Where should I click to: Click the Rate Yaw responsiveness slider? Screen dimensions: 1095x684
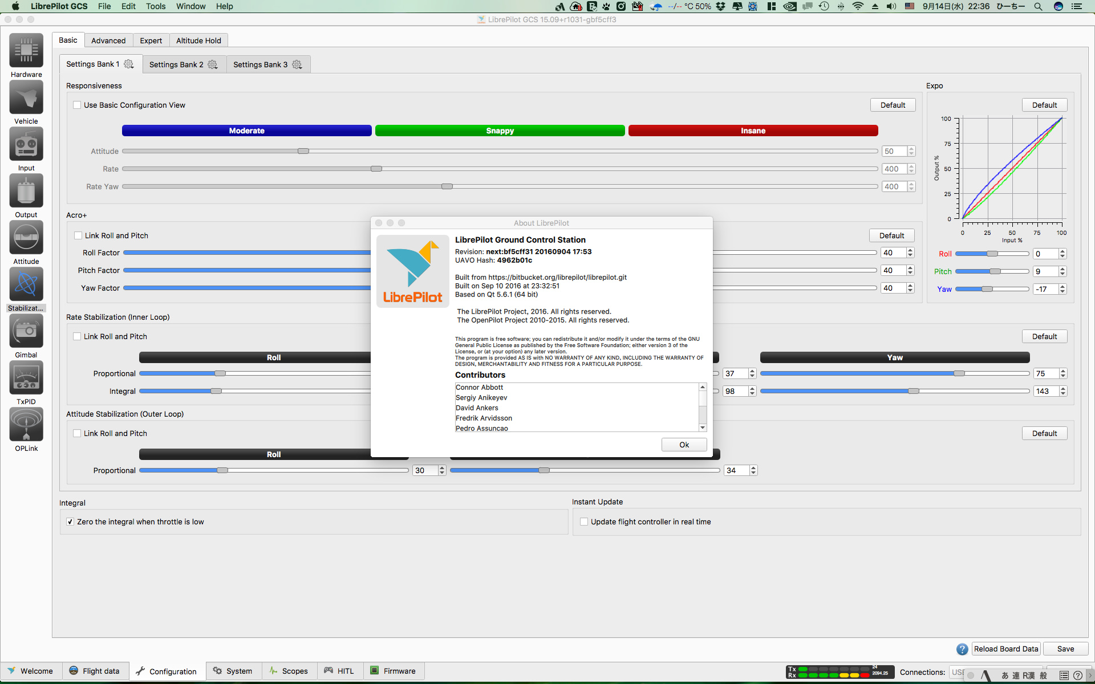tap(447, 186)
